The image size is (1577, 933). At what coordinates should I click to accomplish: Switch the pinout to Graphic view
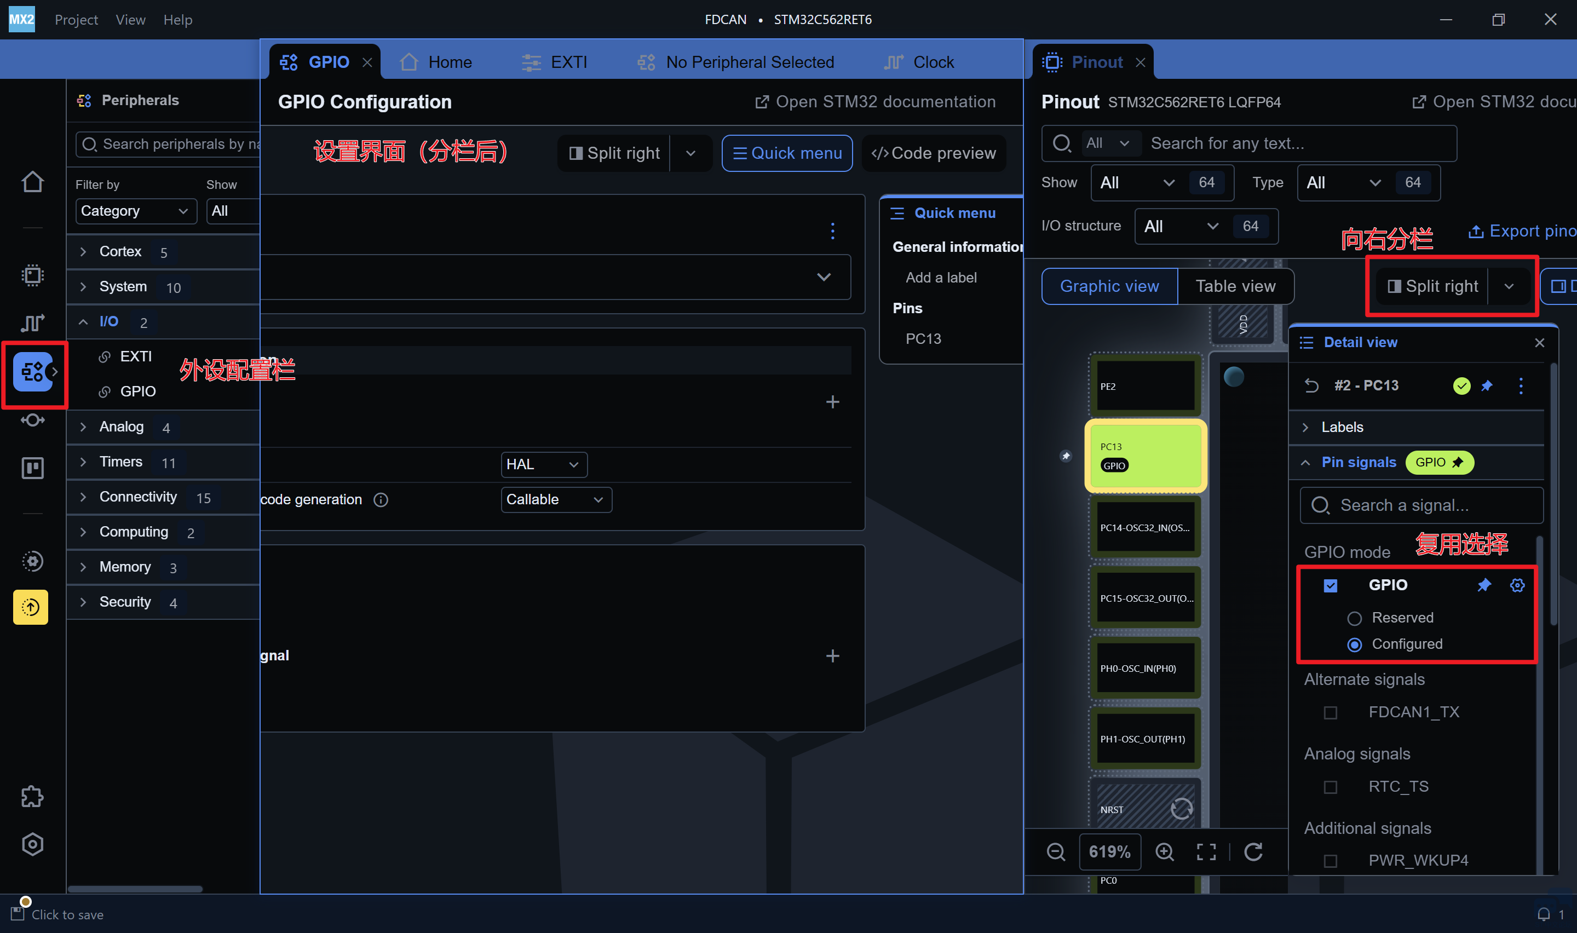pos(1109,287)
